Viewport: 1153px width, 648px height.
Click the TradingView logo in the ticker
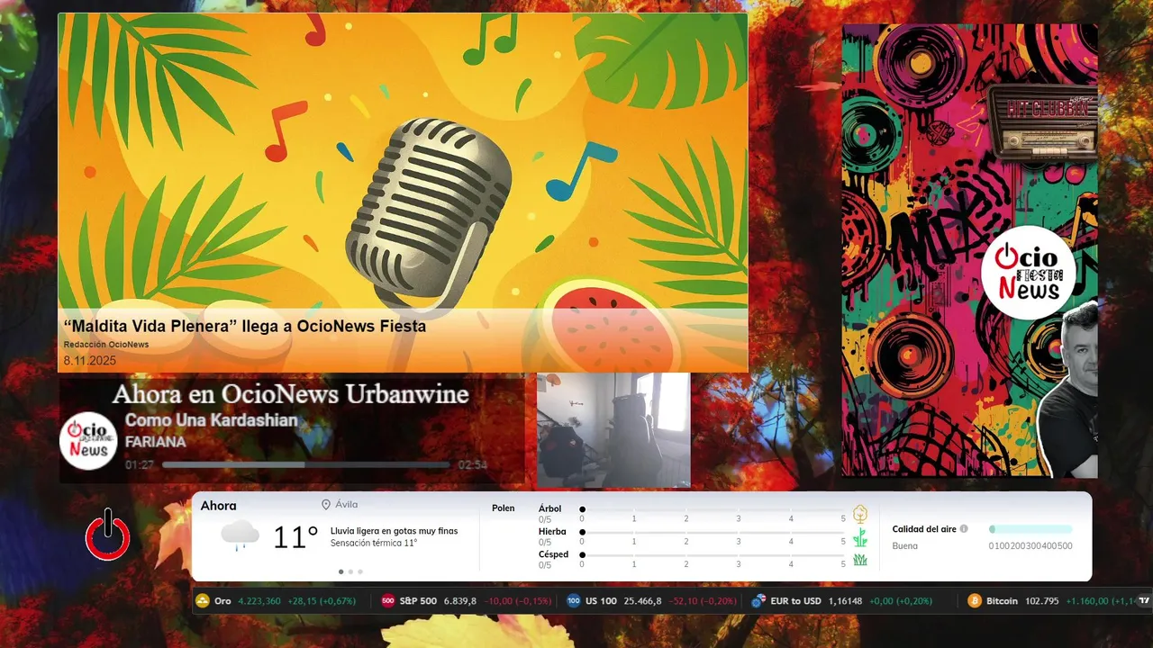coord(1144,600)
